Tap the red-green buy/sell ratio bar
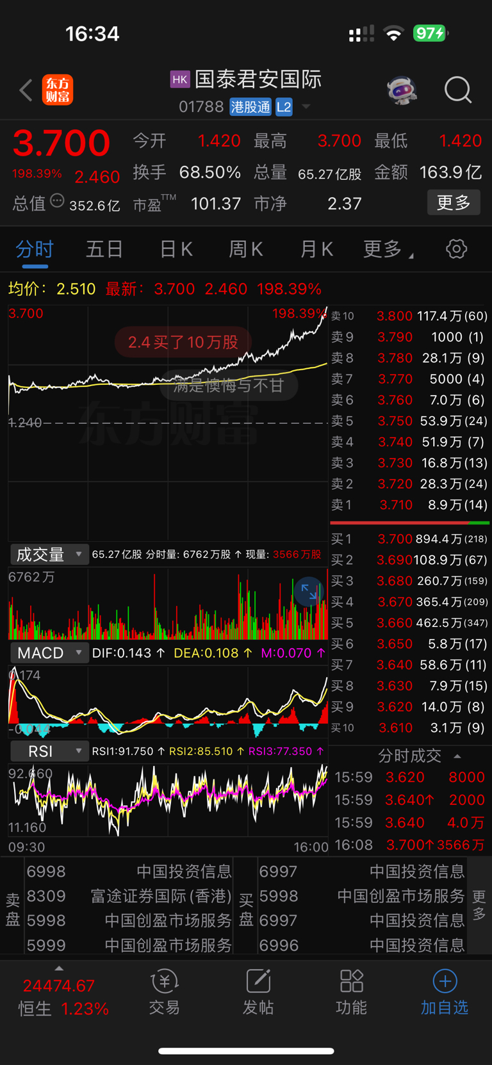Image resolution: width=492 pixels, height=1065 pixels. click(x=409, y=523)
